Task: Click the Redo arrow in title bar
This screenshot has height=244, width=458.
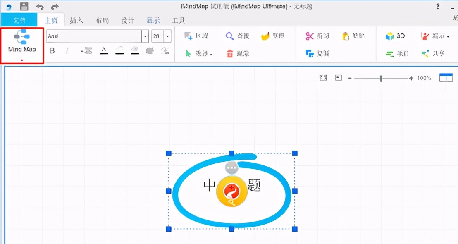Action: (55, 7)
